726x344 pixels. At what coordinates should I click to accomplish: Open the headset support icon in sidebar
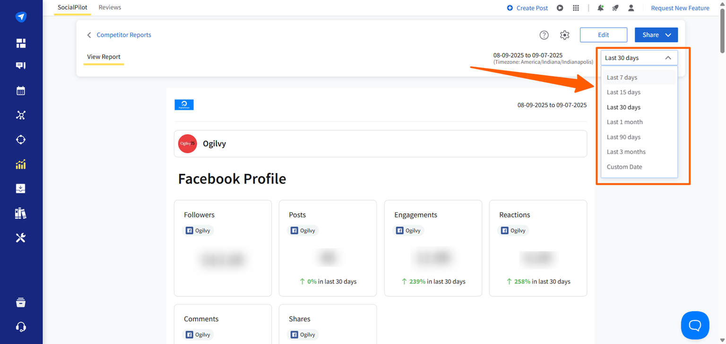(x=21, y=327)
